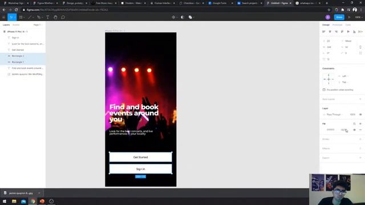Select the Frame tool
This screenshot has height=205, width=365.
pyautogui.click(x=21, y=17)
